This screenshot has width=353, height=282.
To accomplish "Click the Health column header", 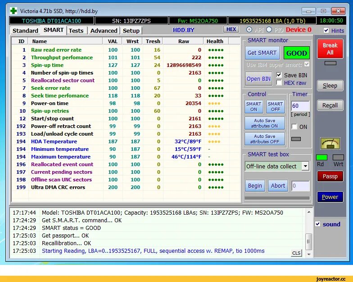I will click(x=216, y=41).
